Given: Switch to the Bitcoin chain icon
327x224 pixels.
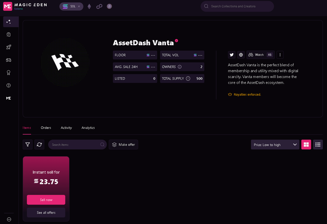Looking at the screenshot, I should tap(109, 6).
